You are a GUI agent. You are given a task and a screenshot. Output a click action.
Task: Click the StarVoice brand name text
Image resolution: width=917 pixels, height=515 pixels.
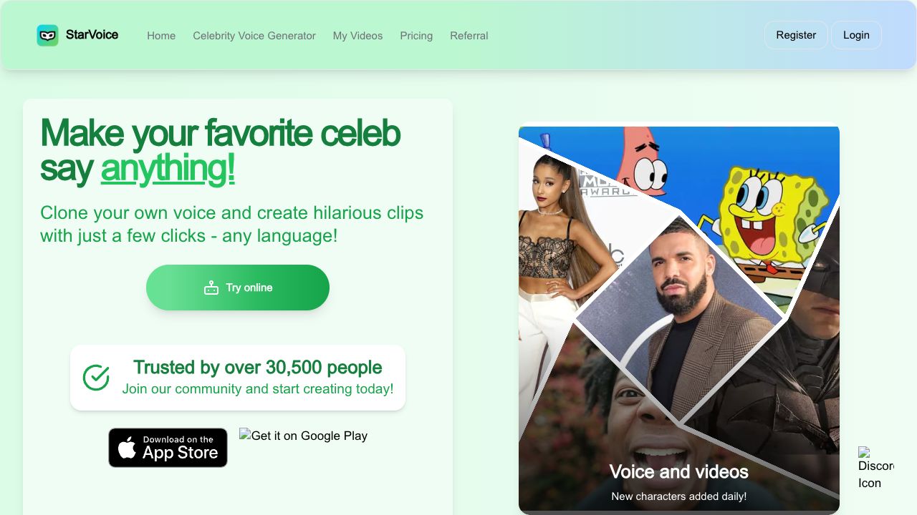tap(92, 34)
